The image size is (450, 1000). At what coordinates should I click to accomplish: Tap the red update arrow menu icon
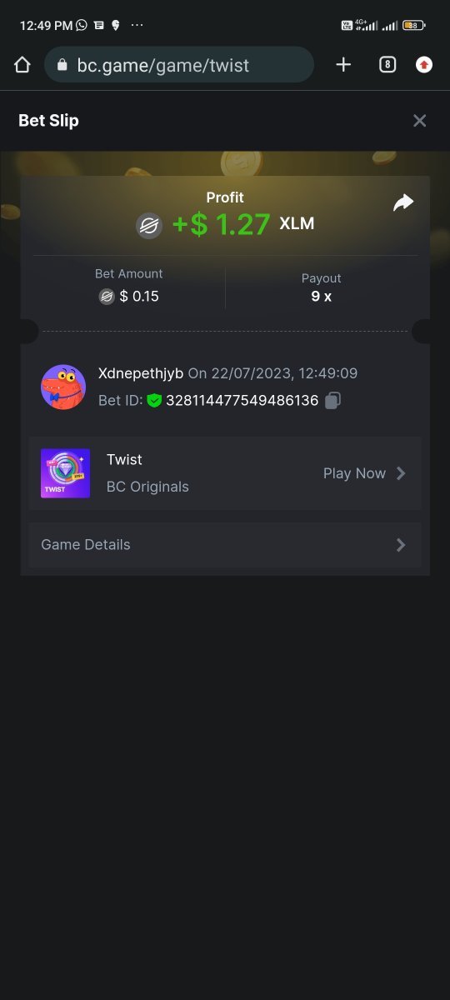coord(424,65)
